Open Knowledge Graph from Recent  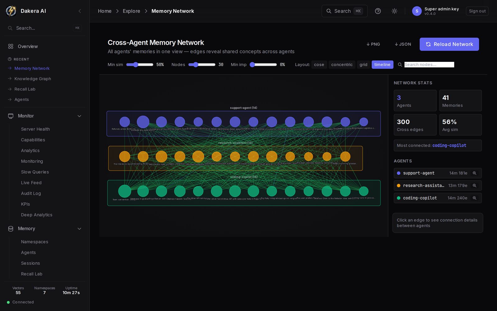point(33,79)
